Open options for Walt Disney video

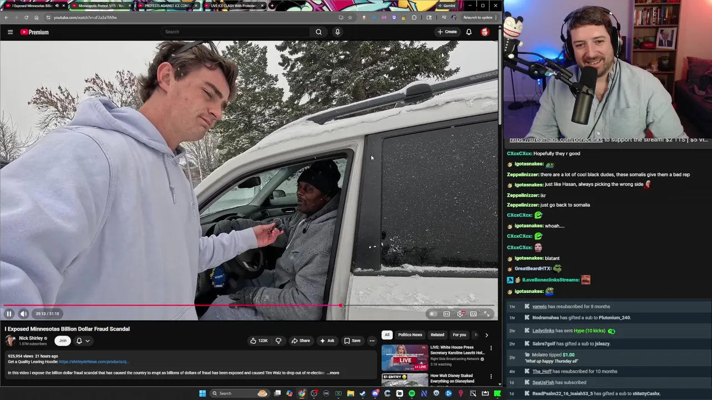[x=491, y=377]
